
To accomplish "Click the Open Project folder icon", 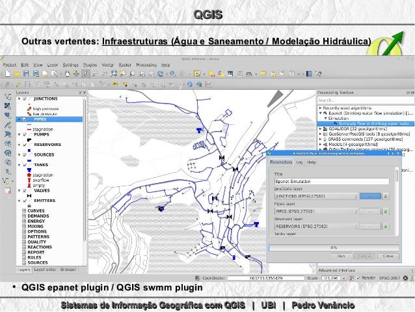I will coord(16,74).
